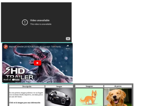The image size is (141, 106).
Task: Click 'Click en la imagen para mas información' text
Action: (x=25, y=103)
